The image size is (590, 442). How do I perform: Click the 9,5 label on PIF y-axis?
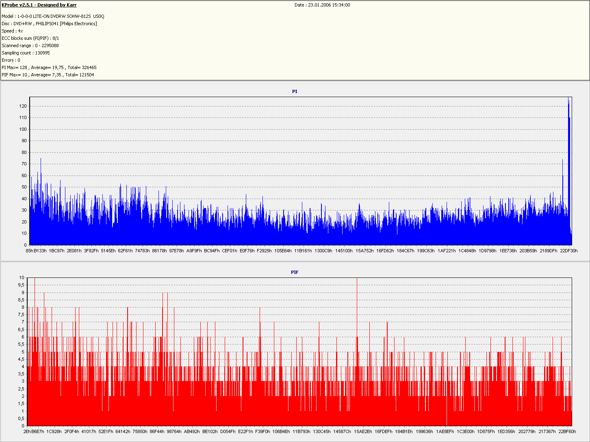(x=20, y=285)
